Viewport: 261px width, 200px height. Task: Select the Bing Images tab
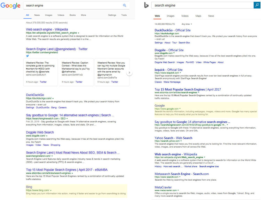(x=171, y=16)
